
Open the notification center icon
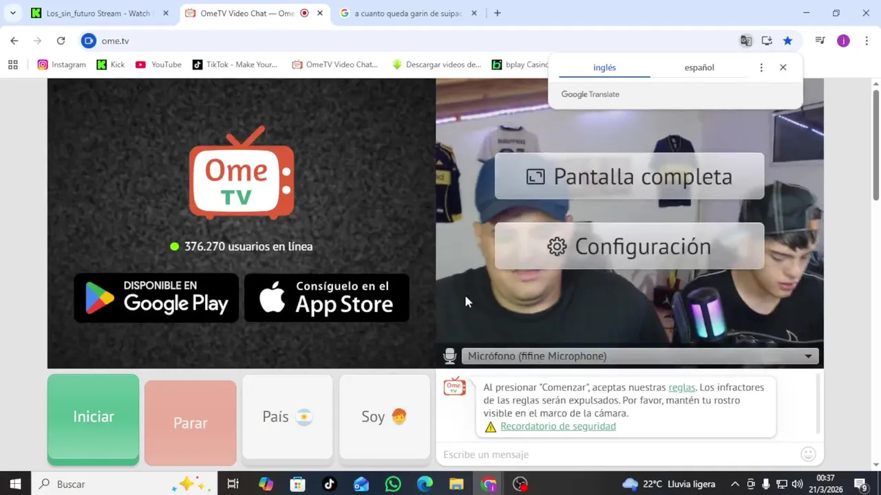[860, 484]
